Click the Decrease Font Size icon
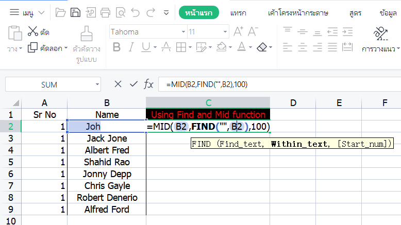This screenshot has height=225, width=401. coord(253,31)
